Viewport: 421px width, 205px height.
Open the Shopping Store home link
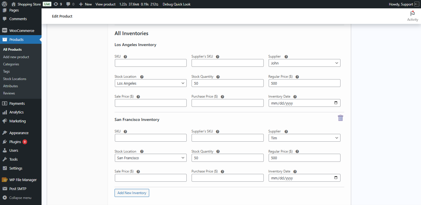[x=26, y=4]
